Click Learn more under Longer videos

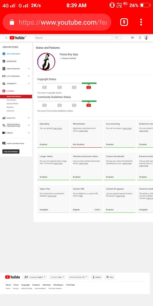(58, 163)
